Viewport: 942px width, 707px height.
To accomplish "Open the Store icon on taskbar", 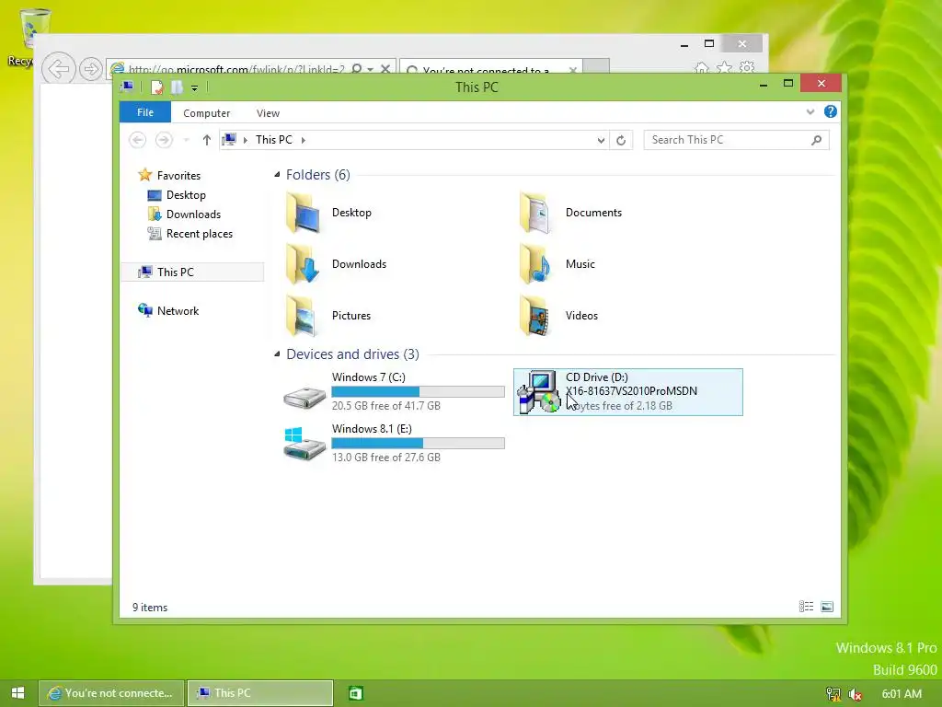I will pyautogui.click(x=356, y=693).
